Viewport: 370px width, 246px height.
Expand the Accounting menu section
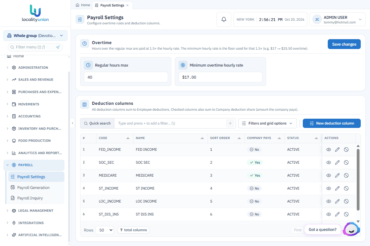pos(34,116)
